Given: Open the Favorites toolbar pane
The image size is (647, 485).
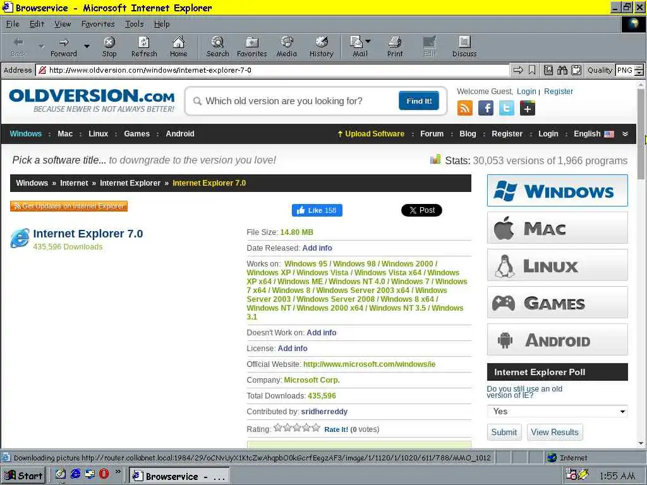Looking at the screenshot, I should [251, 47].
